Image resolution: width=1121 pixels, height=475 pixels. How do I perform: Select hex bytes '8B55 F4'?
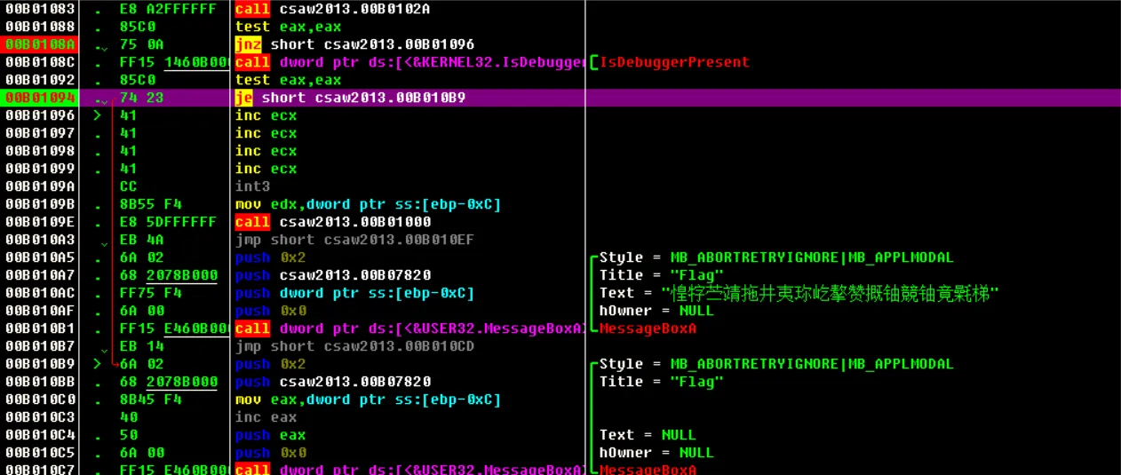point(150,204)
